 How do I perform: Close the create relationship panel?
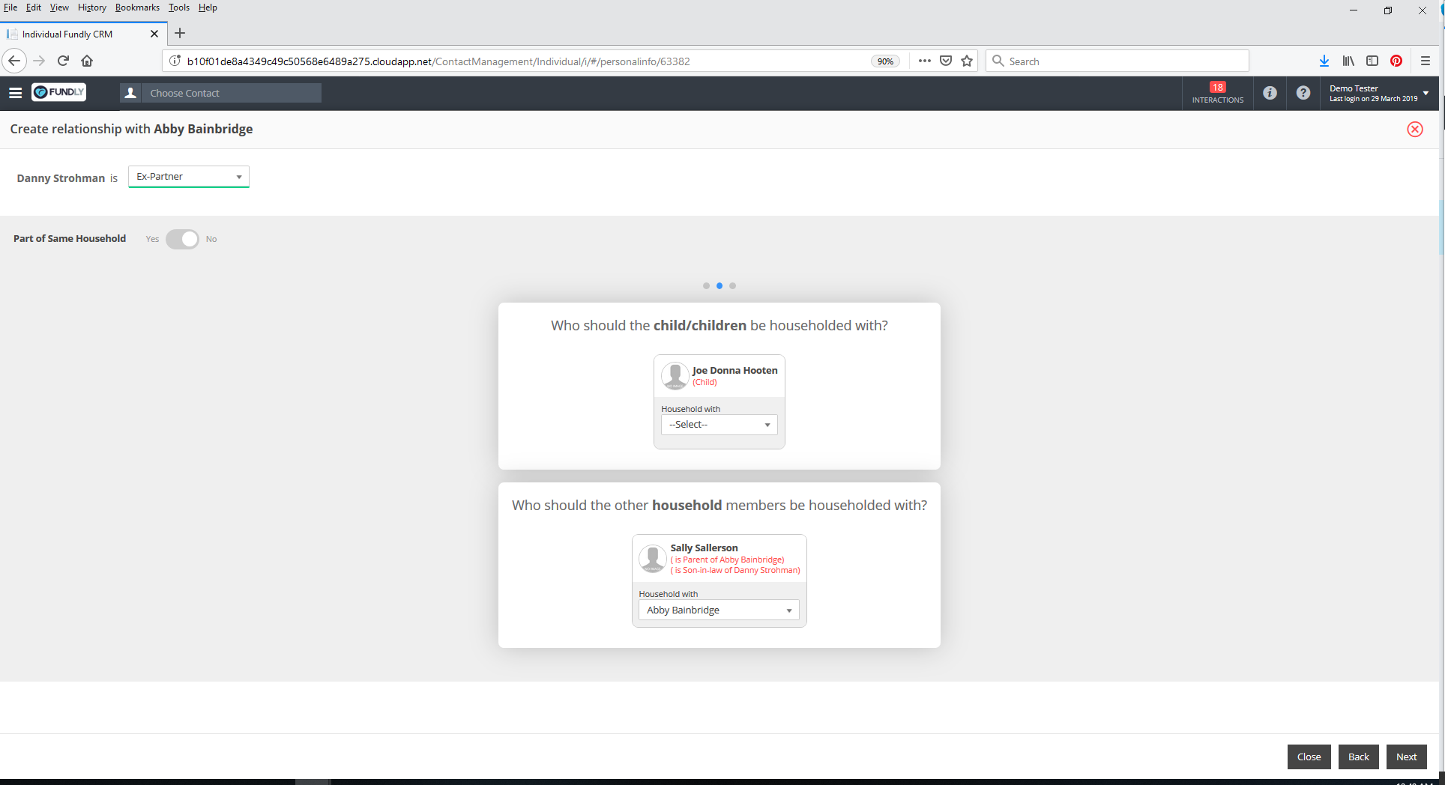click(1415, 129)
